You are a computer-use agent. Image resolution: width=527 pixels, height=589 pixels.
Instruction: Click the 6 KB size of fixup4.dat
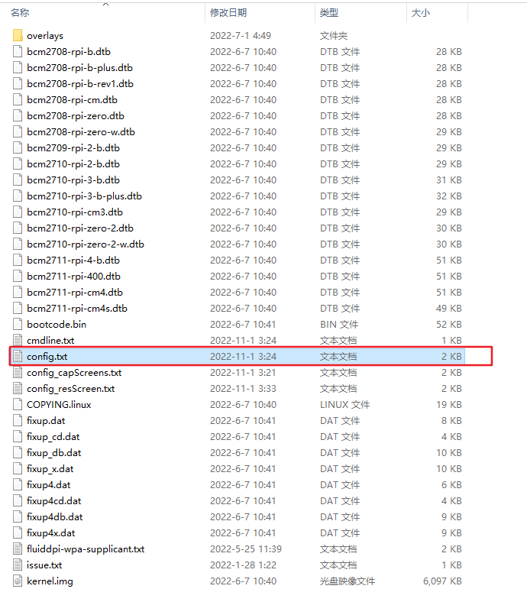point(451,485)
